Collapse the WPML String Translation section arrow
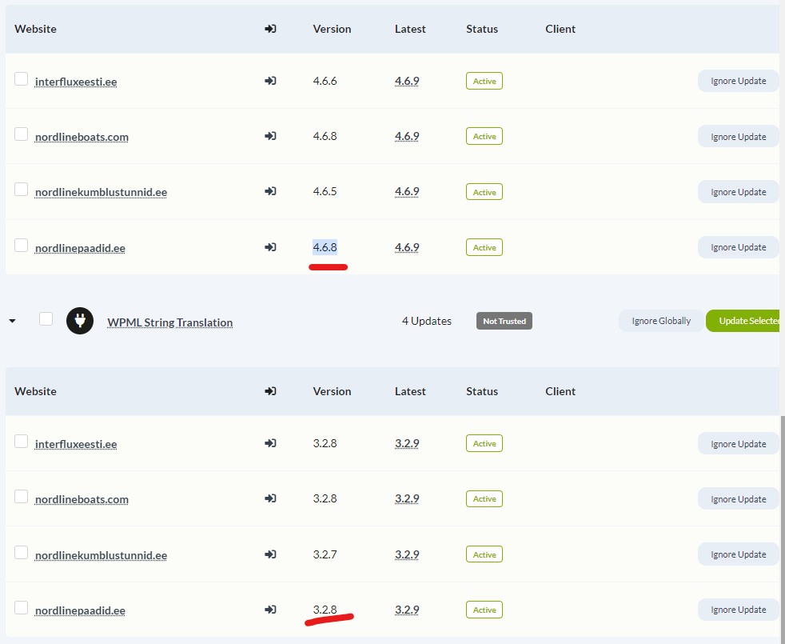The width and height of the screenshot is (785, 644). 13,321
